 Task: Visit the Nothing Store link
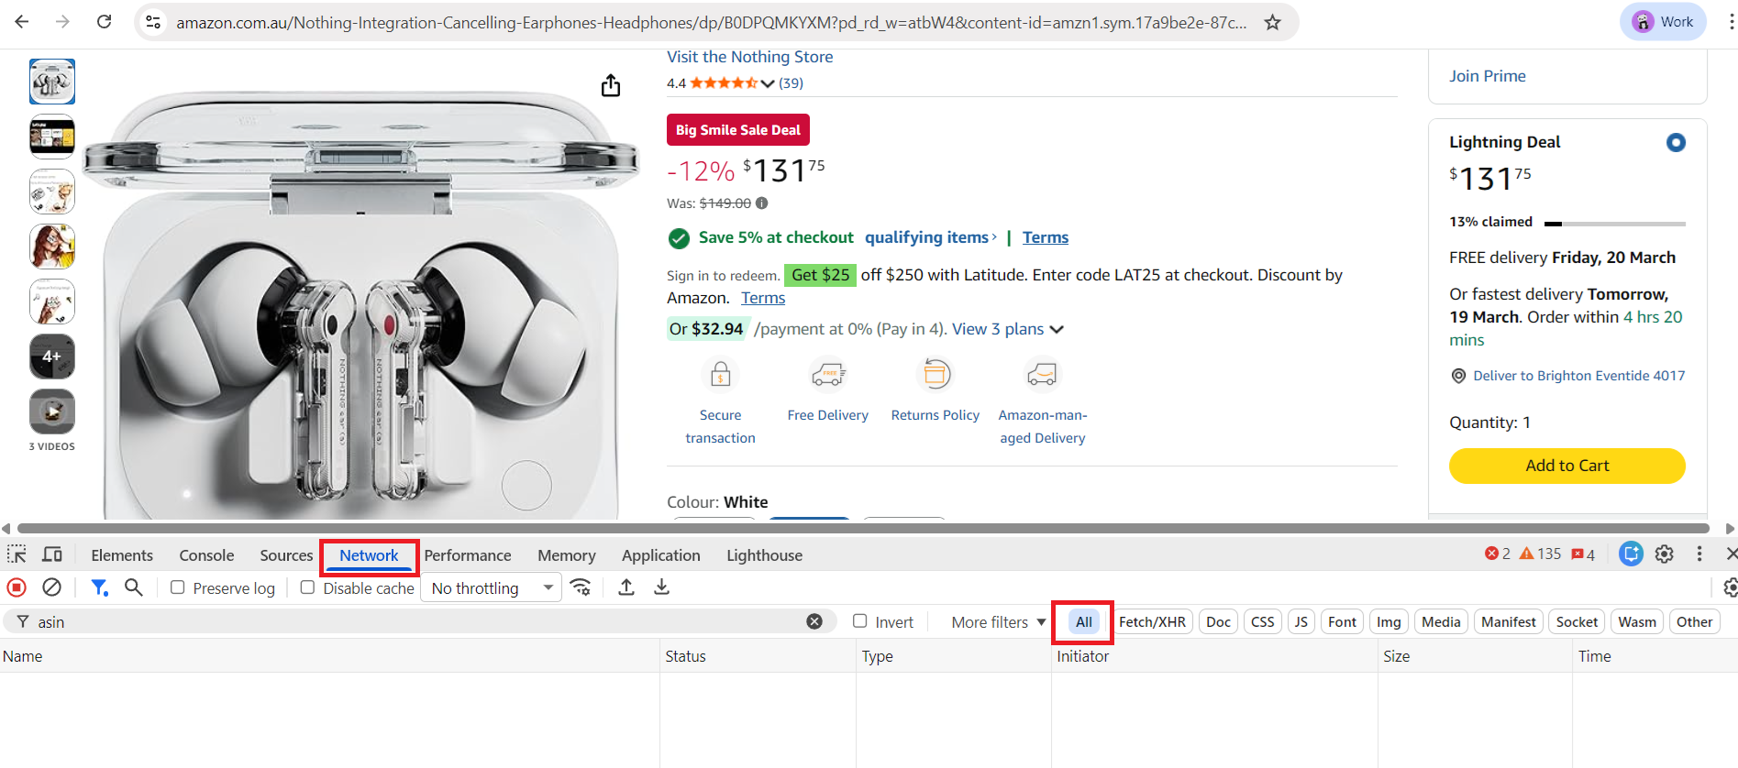[749, 57]
